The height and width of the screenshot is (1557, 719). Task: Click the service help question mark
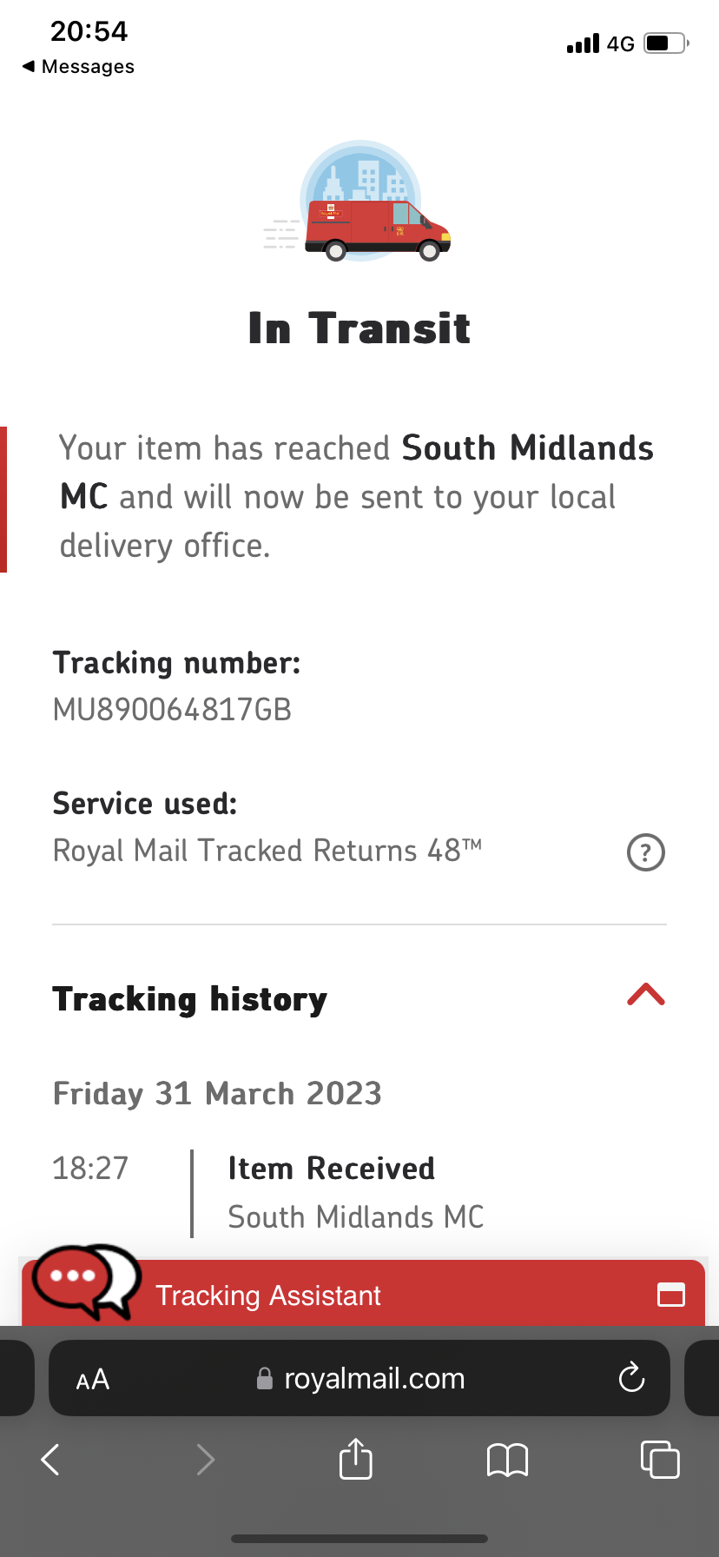646,852
